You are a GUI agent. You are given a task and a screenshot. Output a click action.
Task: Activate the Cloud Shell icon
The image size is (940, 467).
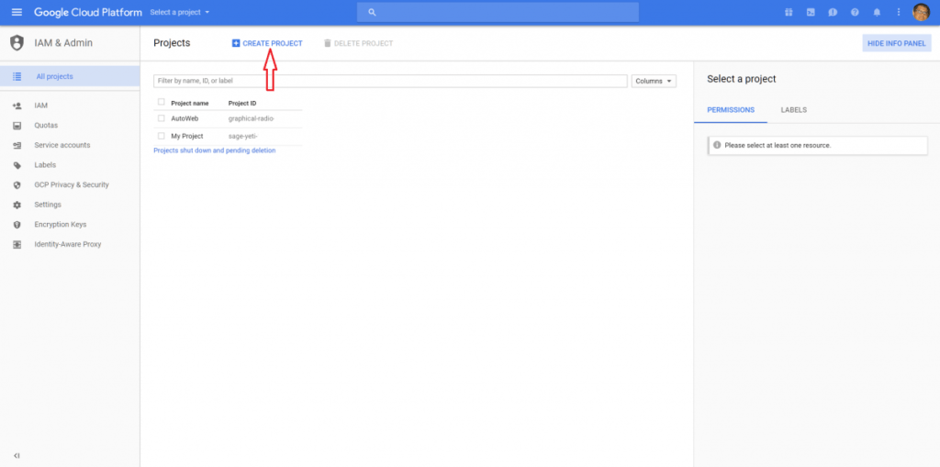811,12
